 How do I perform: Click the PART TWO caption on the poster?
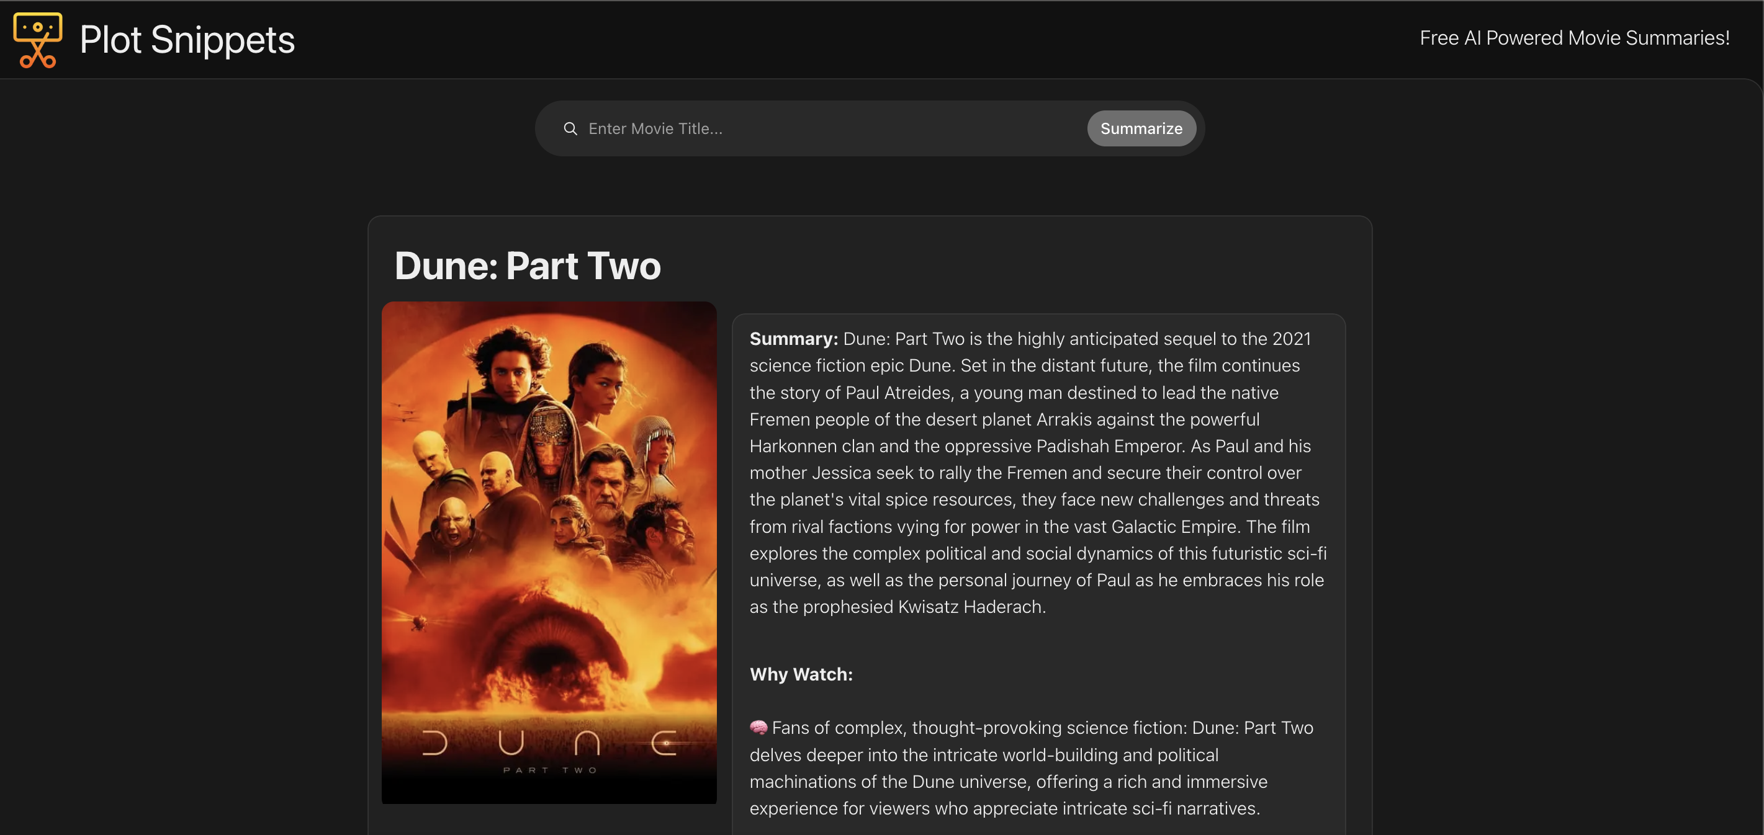pos(550,770)
